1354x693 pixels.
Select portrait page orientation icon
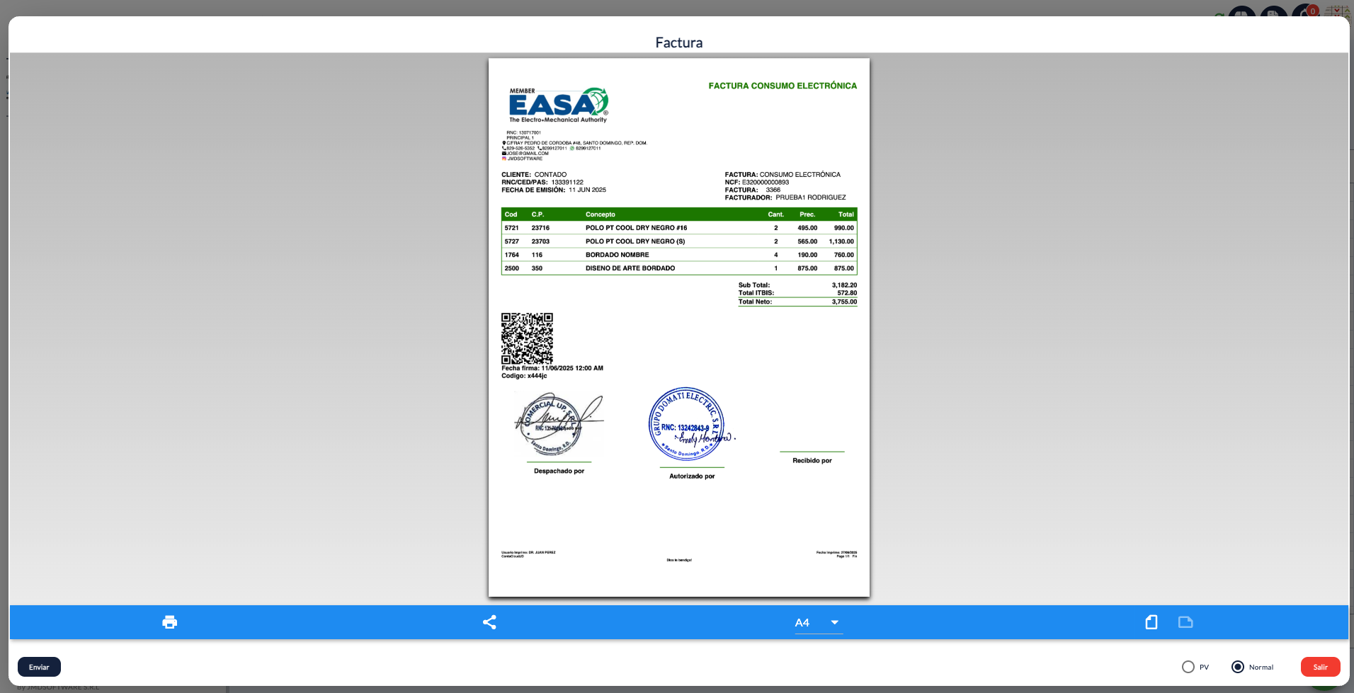(x=1151, y=622)
